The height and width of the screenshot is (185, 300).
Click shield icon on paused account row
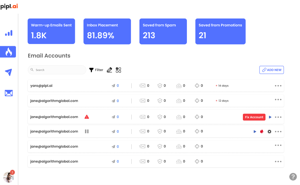pyautogui.click(x=160, y=131)
